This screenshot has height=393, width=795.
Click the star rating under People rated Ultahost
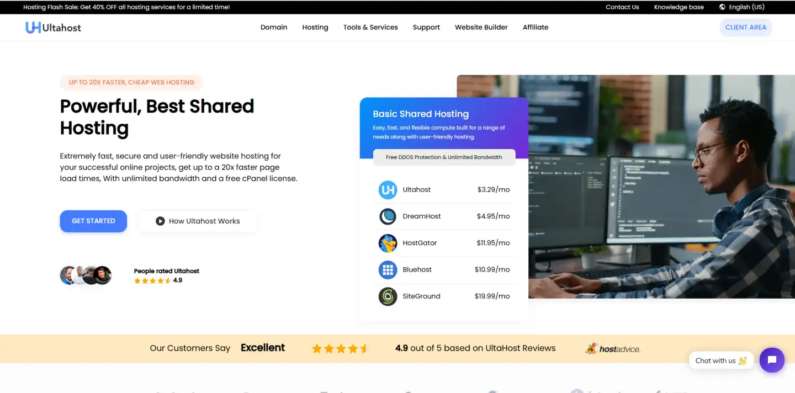tap(152, 280)
